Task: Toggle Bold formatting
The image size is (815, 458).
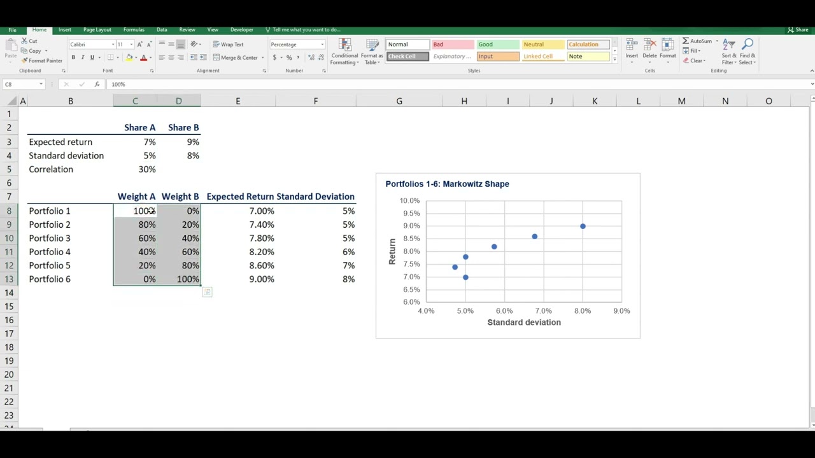Action: tap(73, 58)
